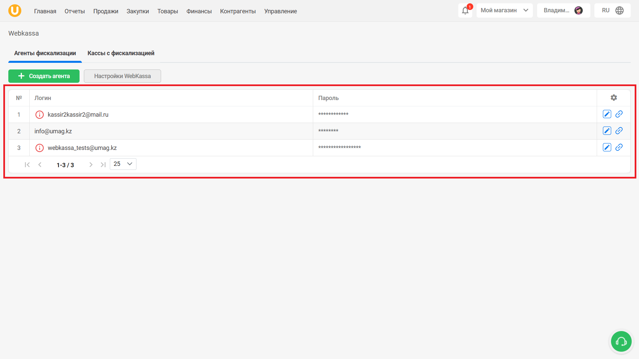Click the orange U logo icon
This screenshot has width=639, height=359.
tap(15, 11)
